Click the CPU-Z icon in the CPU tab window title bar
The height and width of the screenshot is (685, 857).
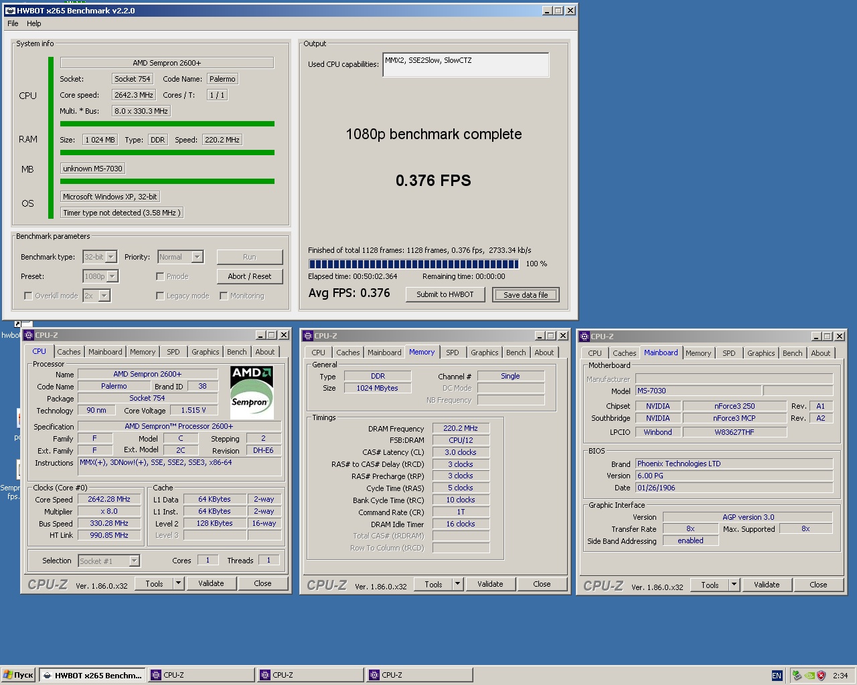coord(29,335)
